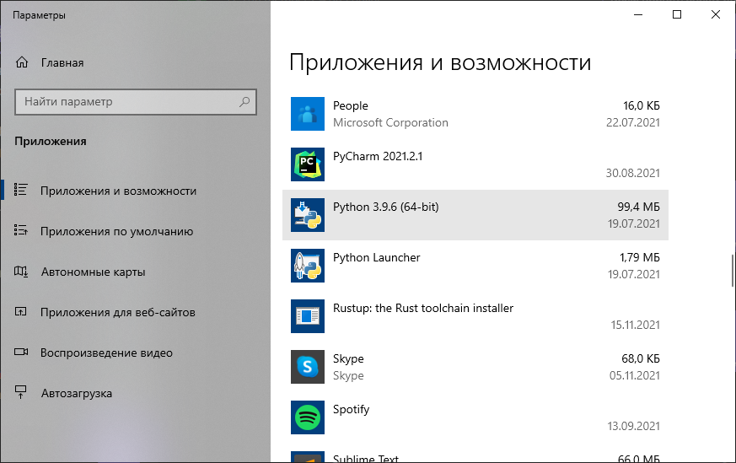Click the 99,4 МБ size value

tap(638, 207)
